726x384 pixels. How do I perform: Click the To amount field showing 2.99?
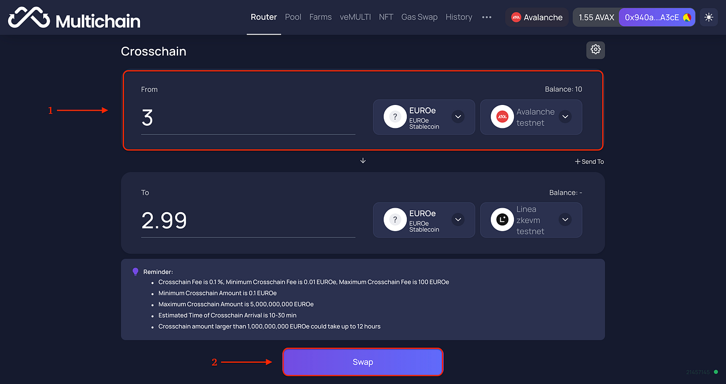click(248, 221)
